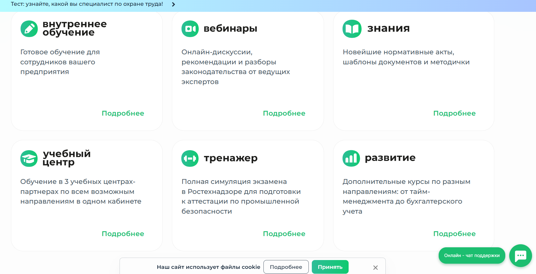Open Онлайн - чат поддержки button
Screen dimensions: 536x274
[472, 255]
